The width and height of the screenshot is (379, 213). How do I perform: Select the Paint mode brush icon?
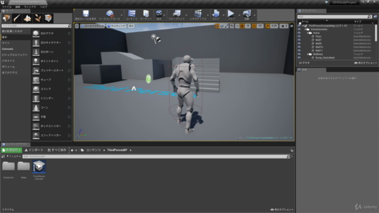pyautogui.click(x=17, y=18)
